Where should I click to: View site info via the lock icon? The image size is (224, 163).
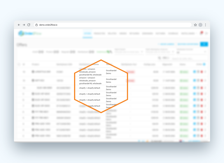pyautogui.click(x=36, y=25)
